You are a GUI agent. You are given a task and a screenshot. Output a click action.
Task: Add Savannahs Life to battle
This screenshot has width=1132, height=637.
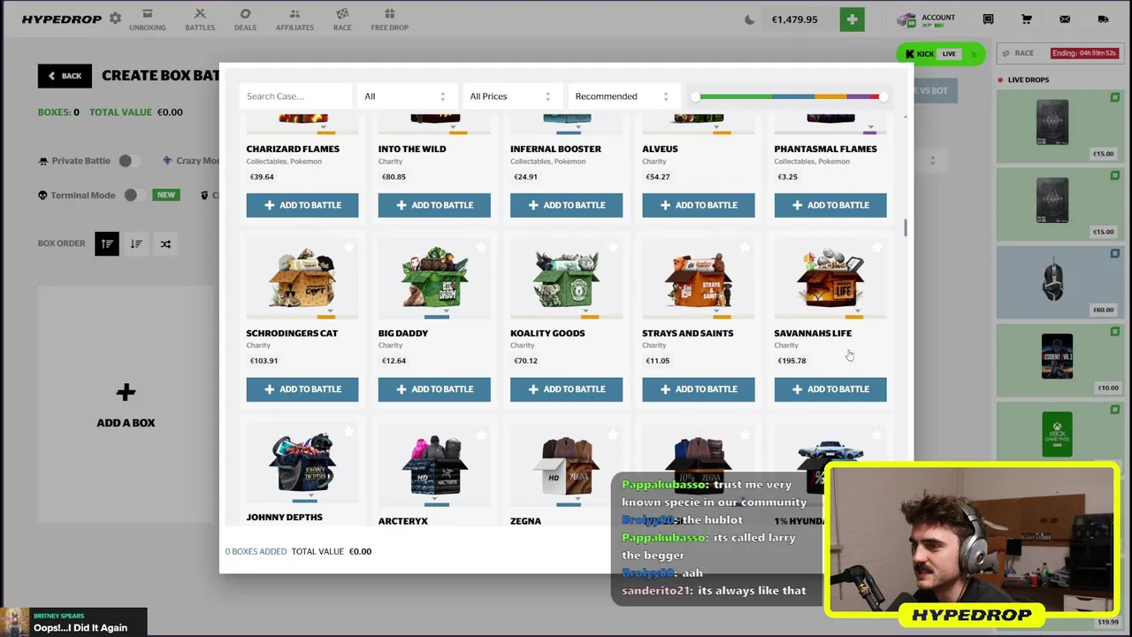tap(830, 389)
